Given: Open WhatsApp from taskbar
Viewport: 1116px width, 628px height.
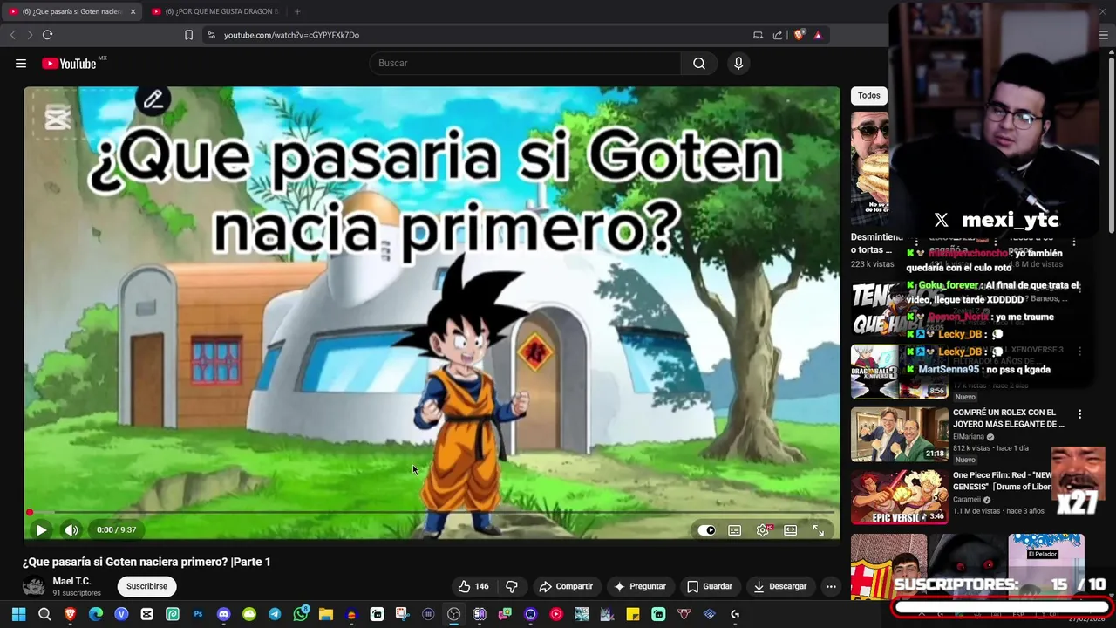Looking at the screenshot, I should (x=301, y=614).
